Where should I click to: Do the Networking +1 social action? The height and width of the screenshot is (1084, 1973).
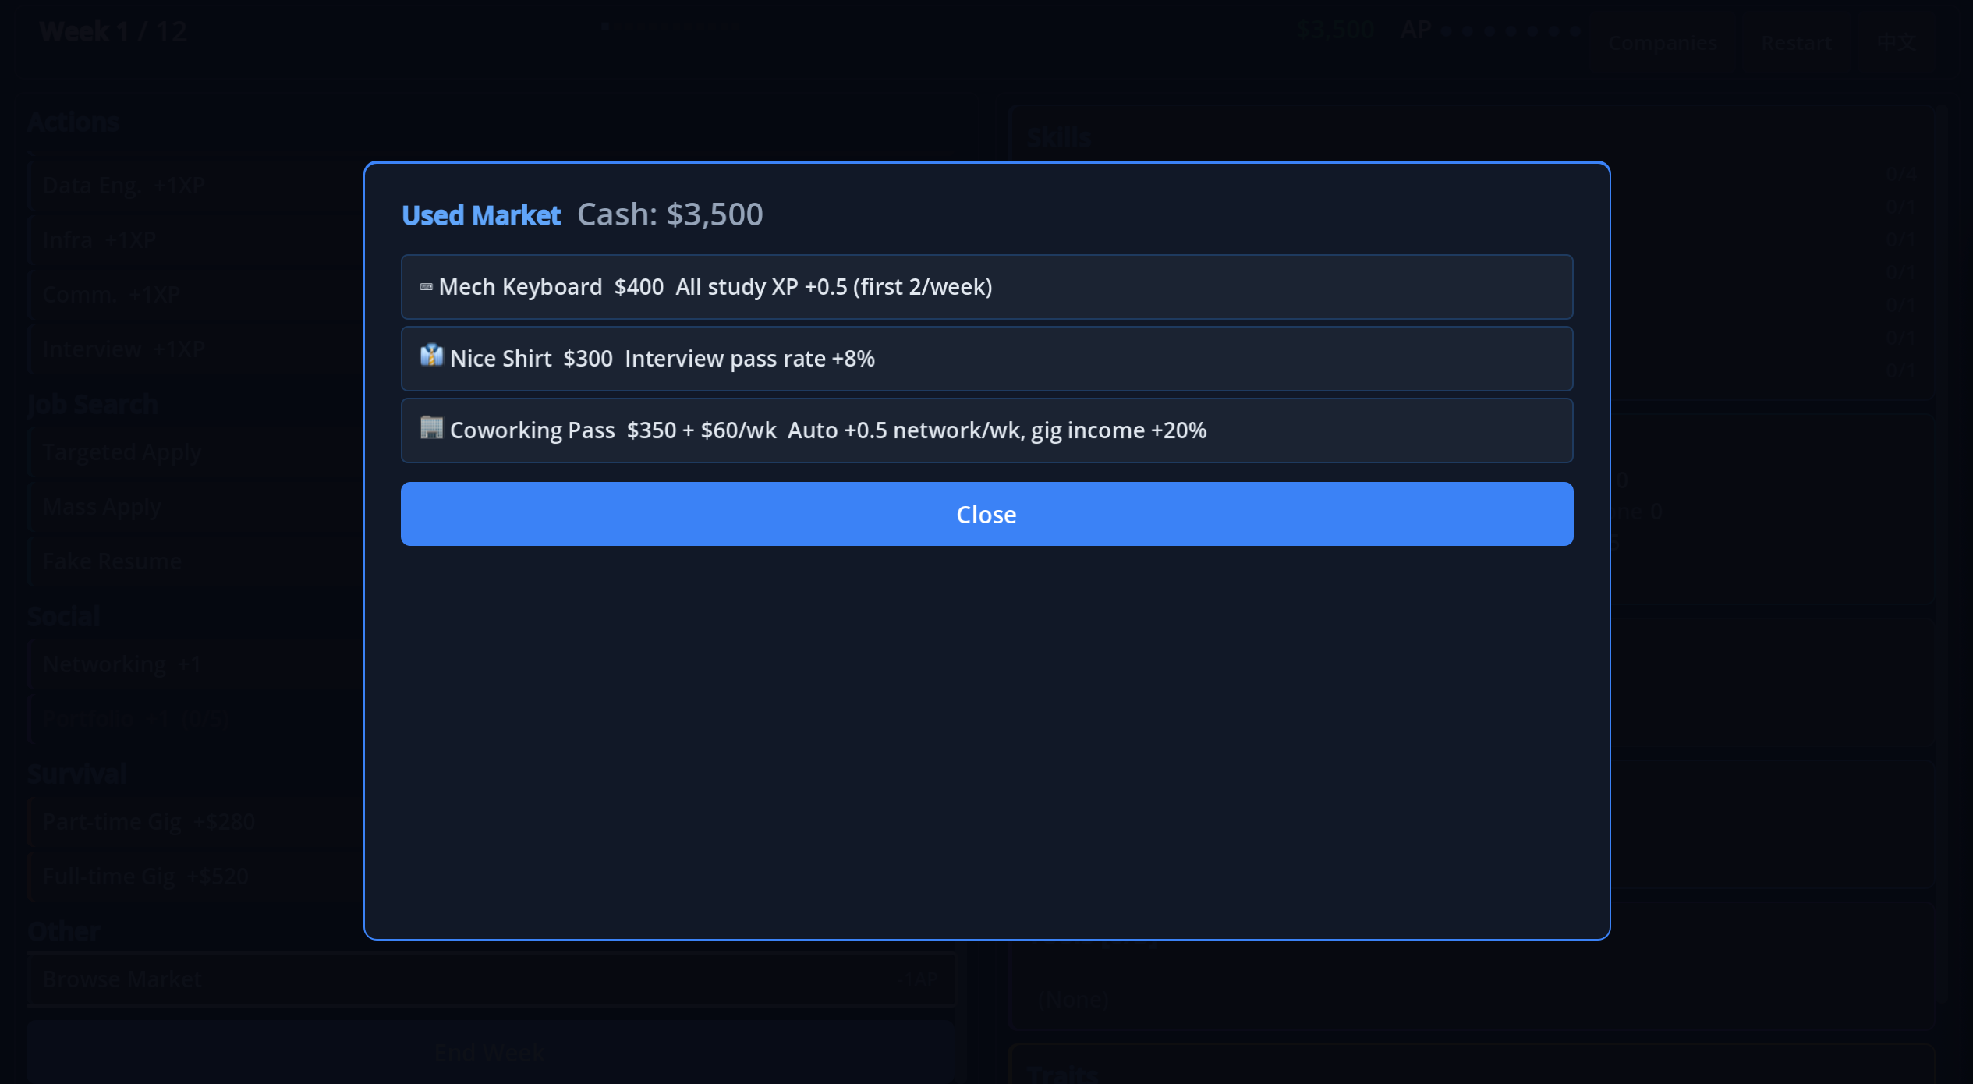[122, 664]
